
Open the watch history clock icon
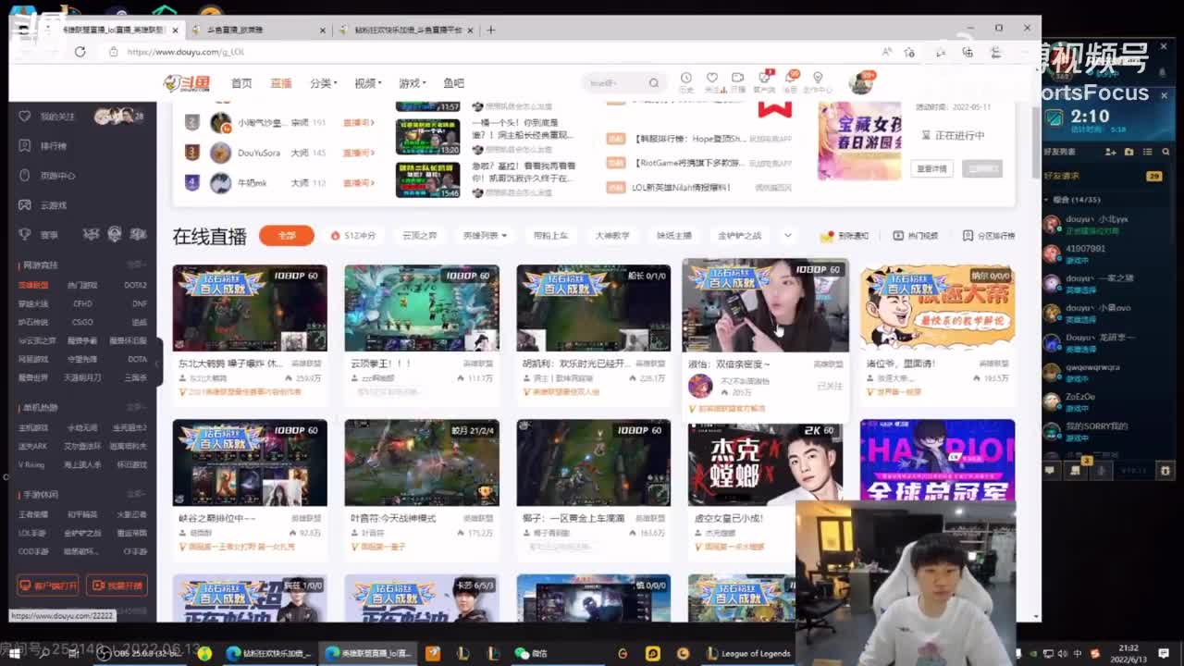(686, 80)
